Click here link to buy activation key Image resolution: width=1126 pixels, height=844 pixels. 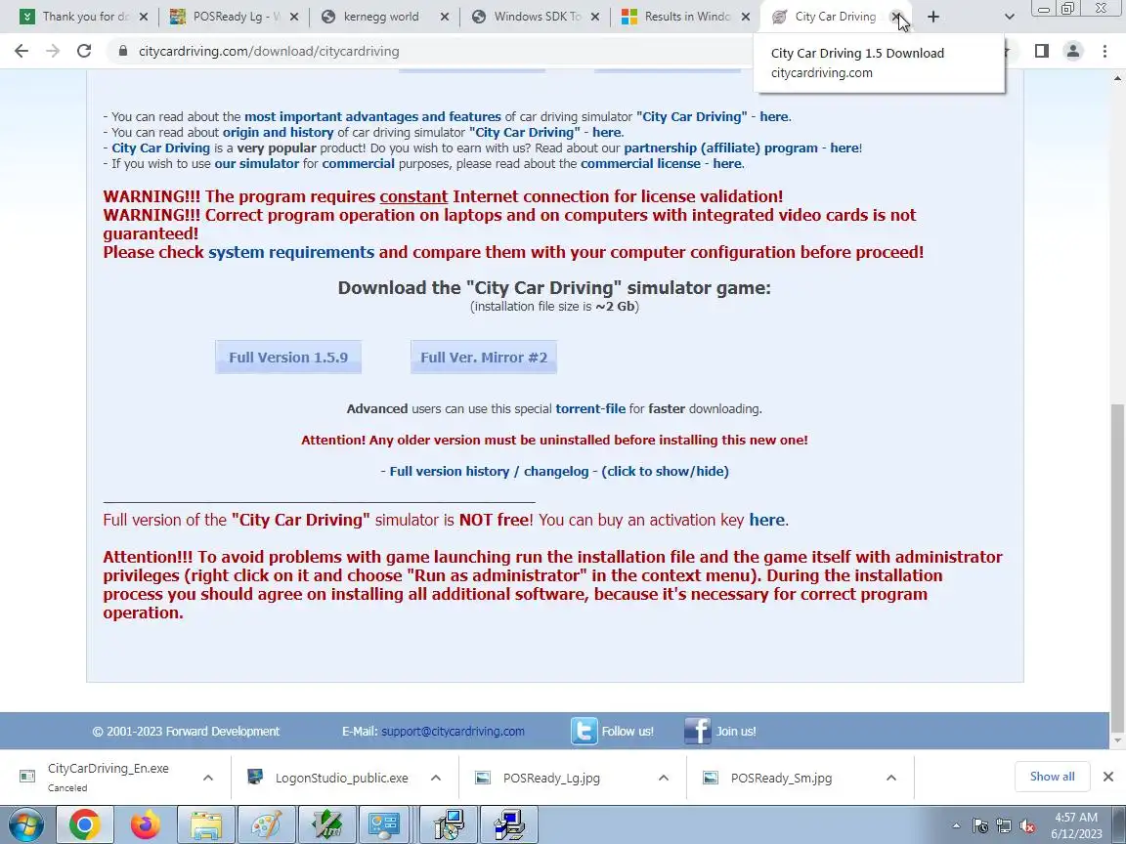pos(766,521)
